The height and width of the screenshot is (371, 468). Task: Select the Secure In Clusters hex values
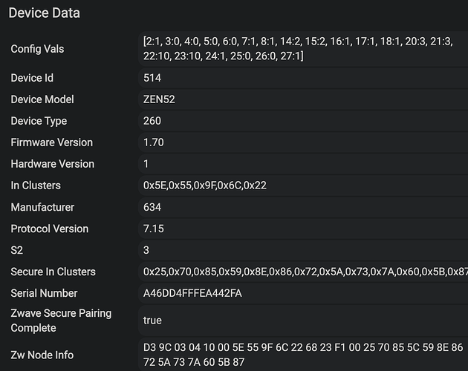pyautogui.click(x=305, y=272)
